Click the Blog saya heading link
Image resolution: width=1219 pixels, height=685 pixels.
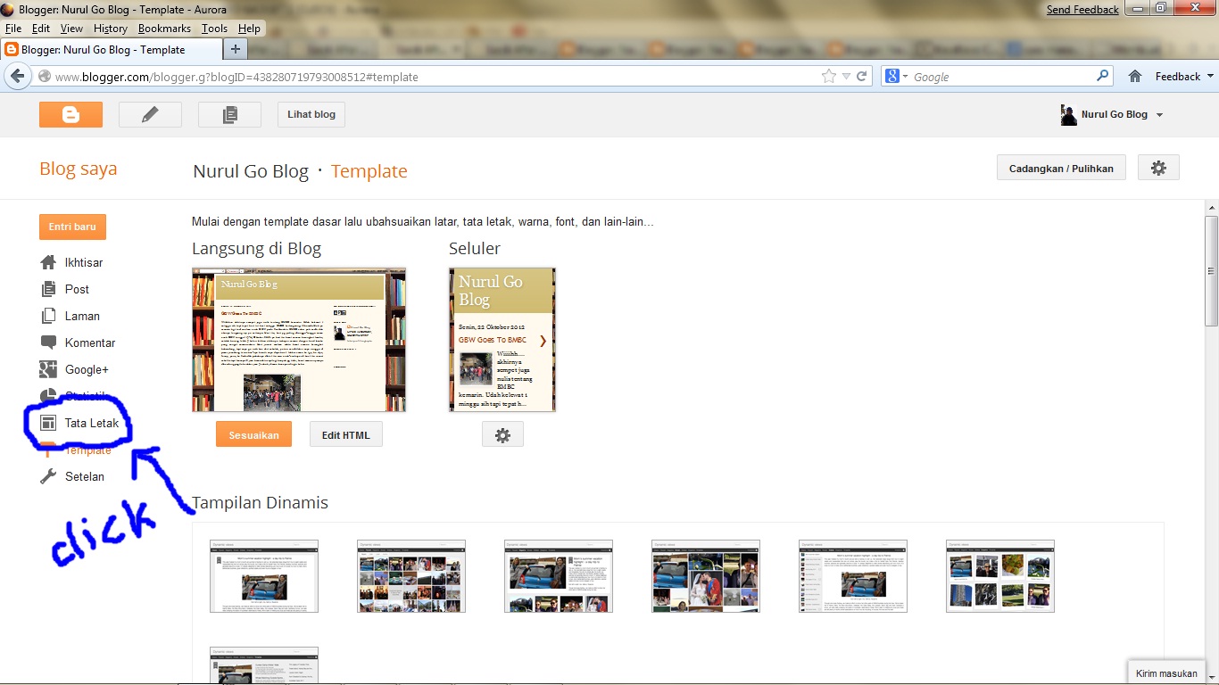[78, 169]
